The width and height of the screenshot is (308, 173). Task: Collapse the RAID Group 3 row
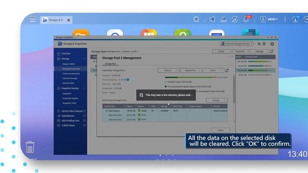tap(106, 111)
